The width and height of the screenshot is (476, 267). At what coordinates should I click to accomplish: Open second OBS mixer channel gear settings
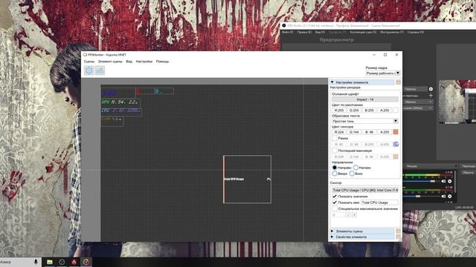point(449,196)
